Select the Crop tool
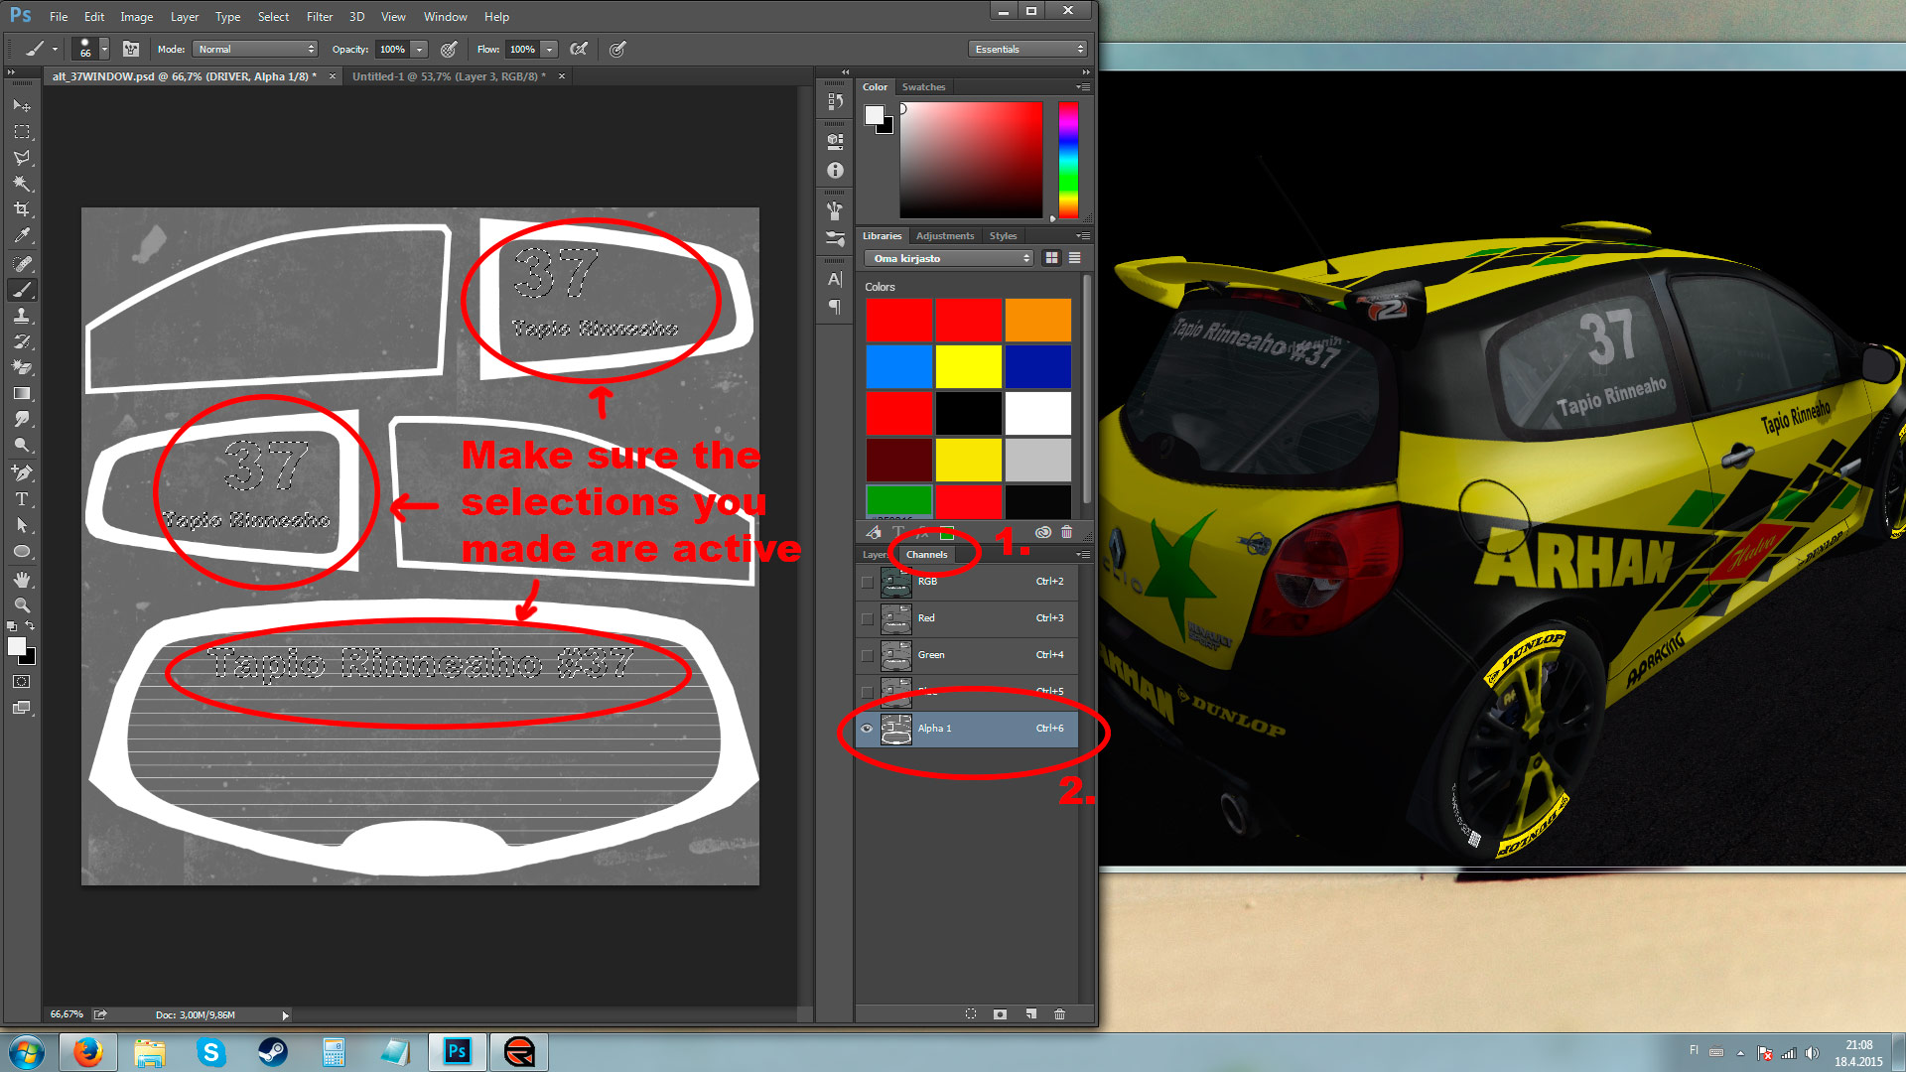The image size is (1906, 1072). [21, 209]
